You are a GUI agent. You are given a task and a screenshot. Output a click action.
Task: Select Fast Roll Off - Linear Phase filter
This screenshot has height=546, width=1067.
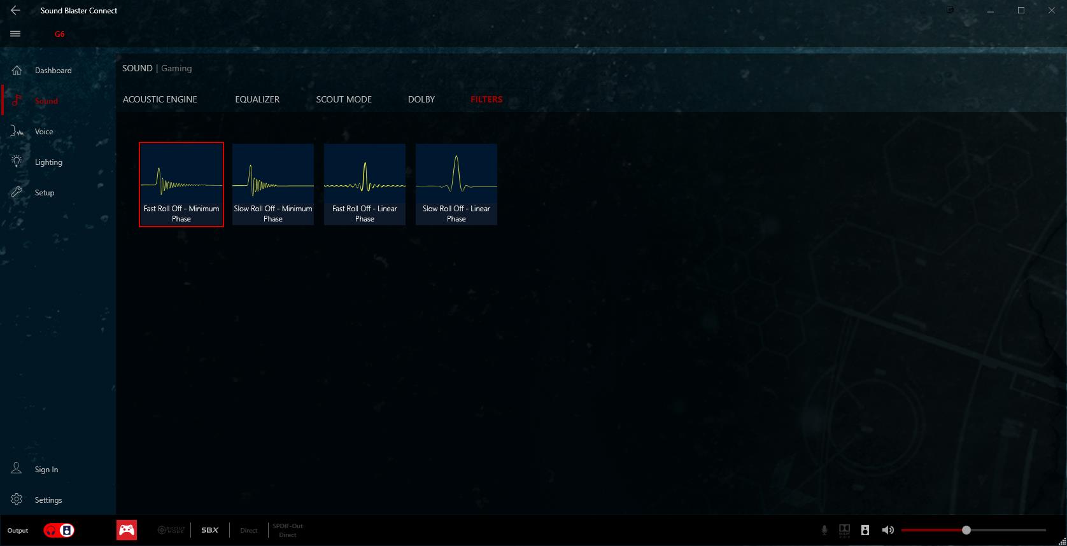tap(365, 185)
